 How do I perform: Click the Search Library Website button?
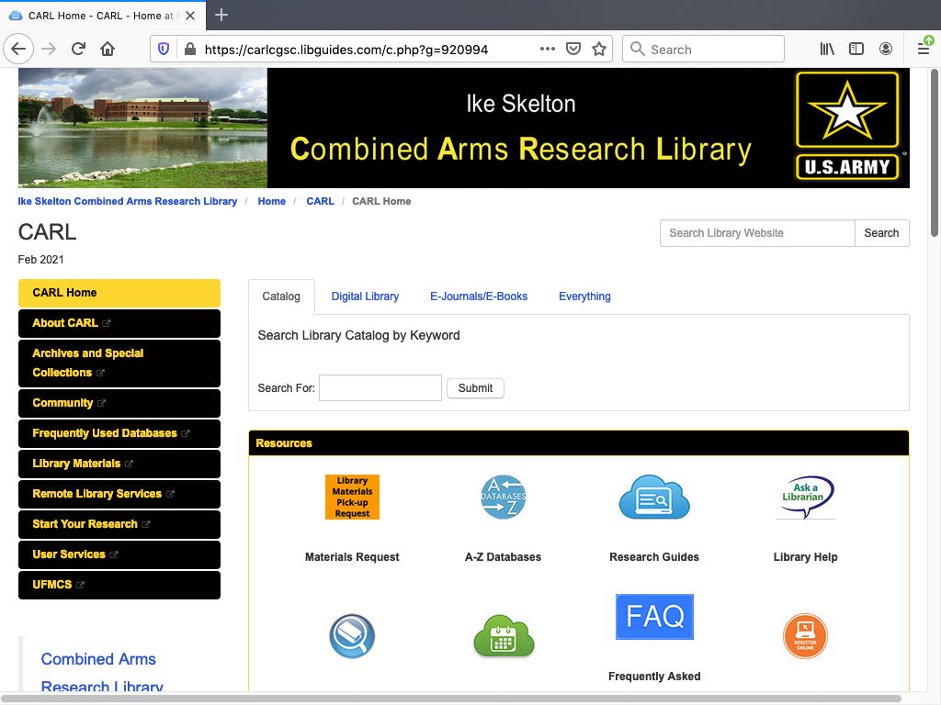(x=880, y=233)
